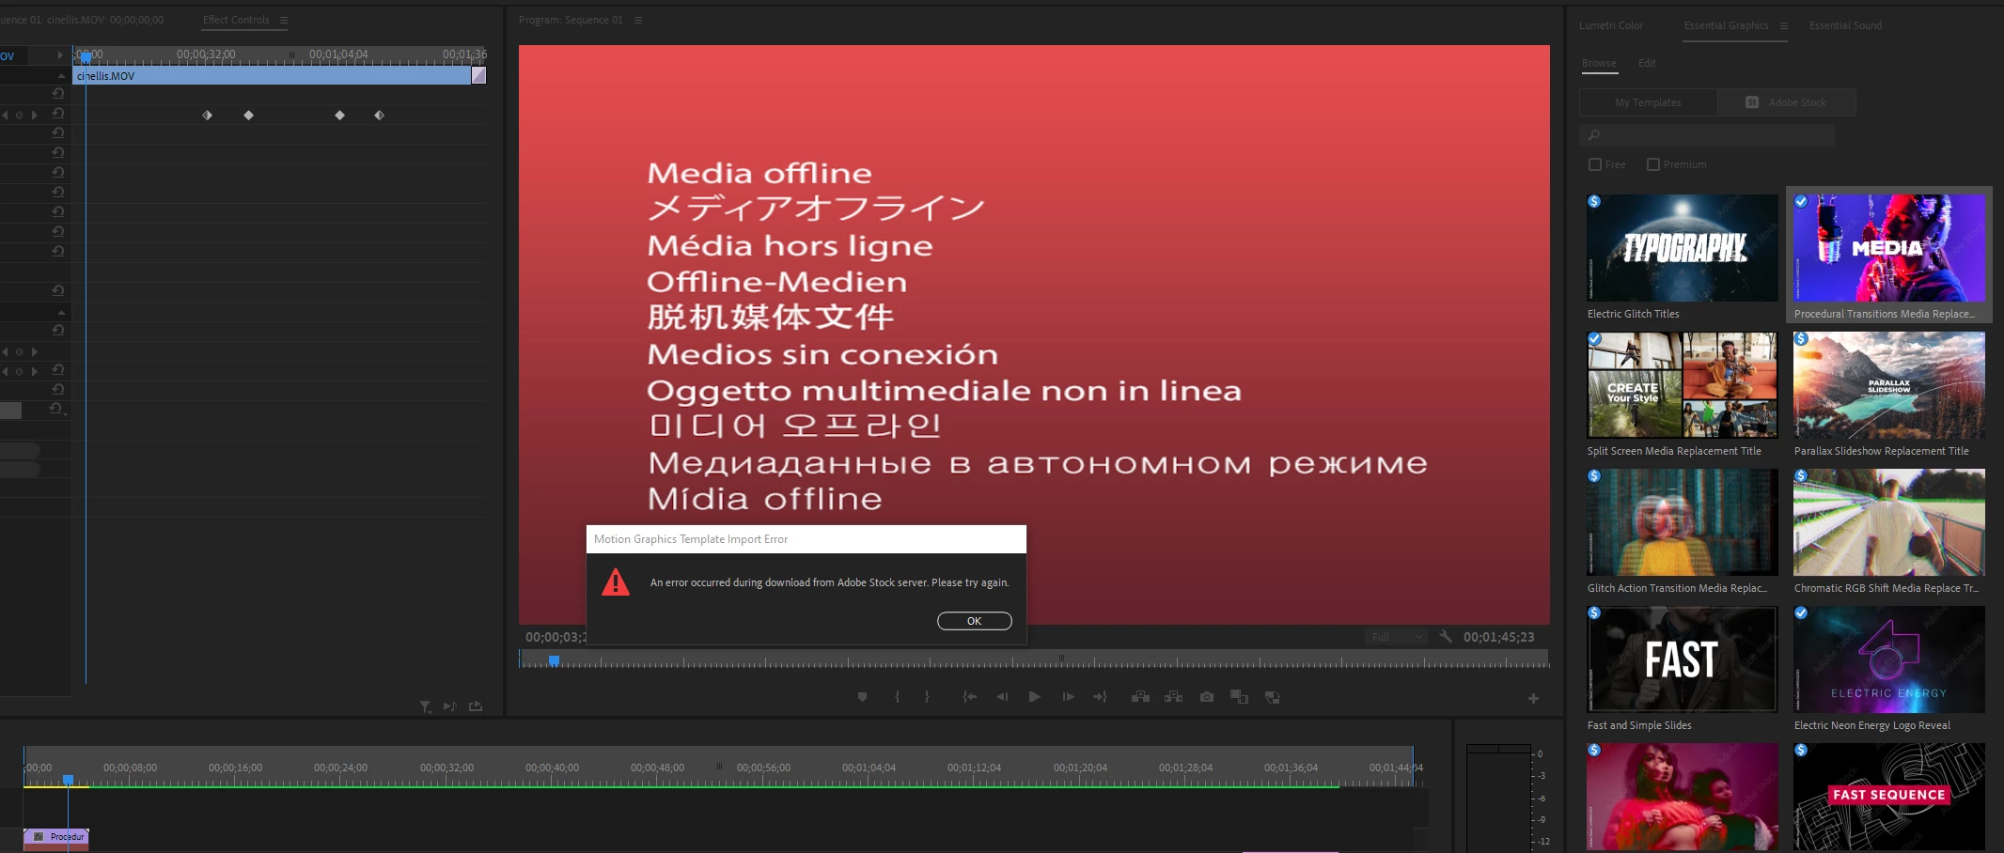Toggle the Effect Controls timeline view arrow
Image resolution: width=2004 pixels, height=853 pixels.
pyautogui.click(x=60, y=55)
